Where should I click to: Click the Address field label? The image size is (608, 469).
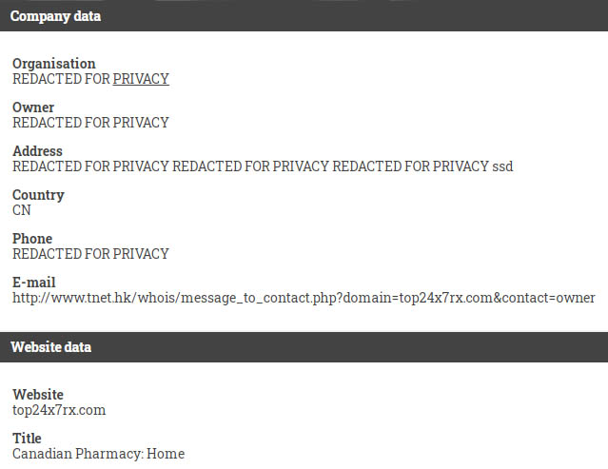pos(38,151)
